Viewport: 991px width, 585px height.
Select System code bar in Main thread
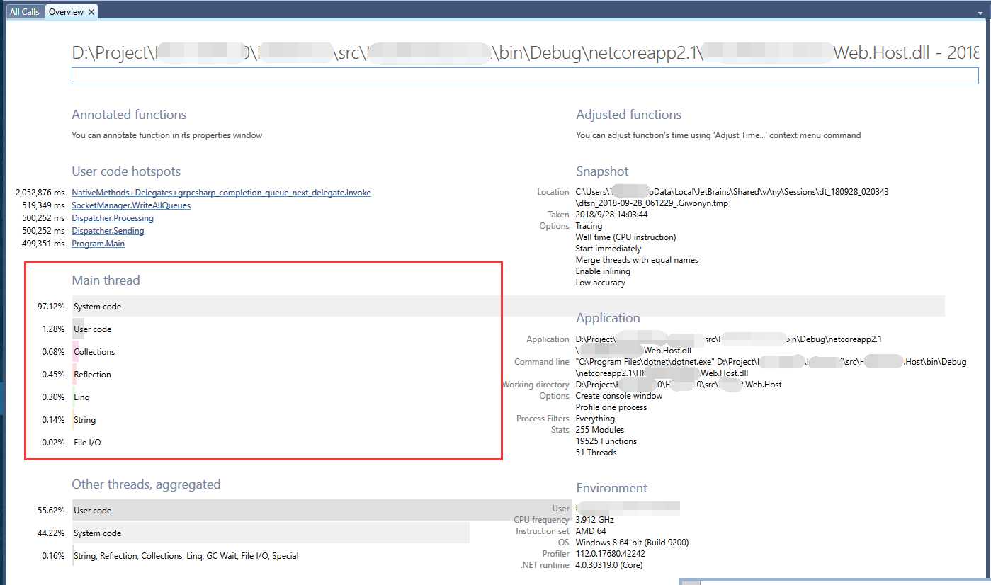tap(508, 307)
